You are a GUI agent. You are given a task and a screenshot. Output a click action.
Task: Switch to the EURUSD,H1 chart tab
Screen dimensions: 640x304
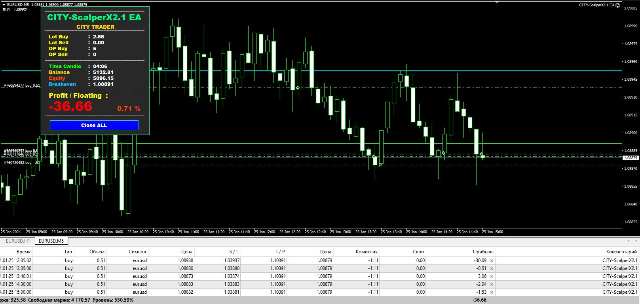[18, 241]
